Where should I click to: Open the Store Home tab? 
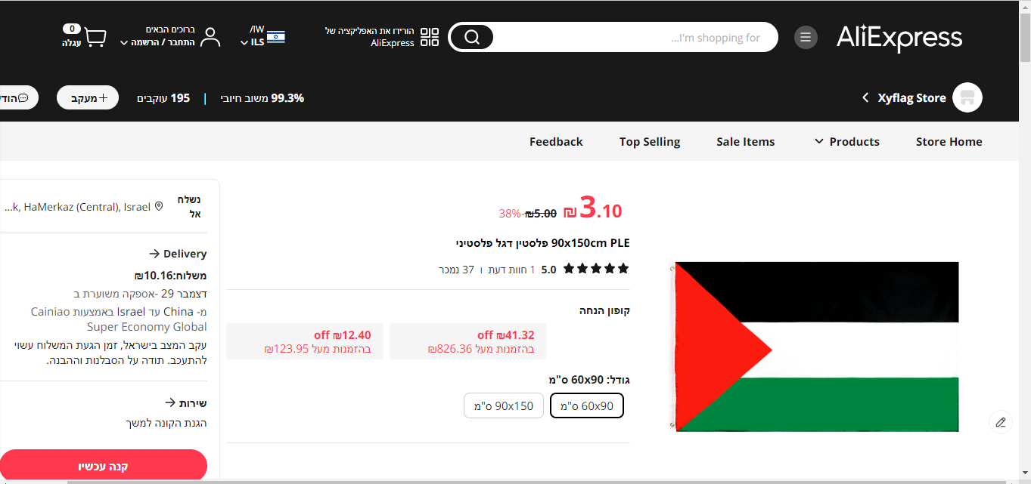click(949, 141)
